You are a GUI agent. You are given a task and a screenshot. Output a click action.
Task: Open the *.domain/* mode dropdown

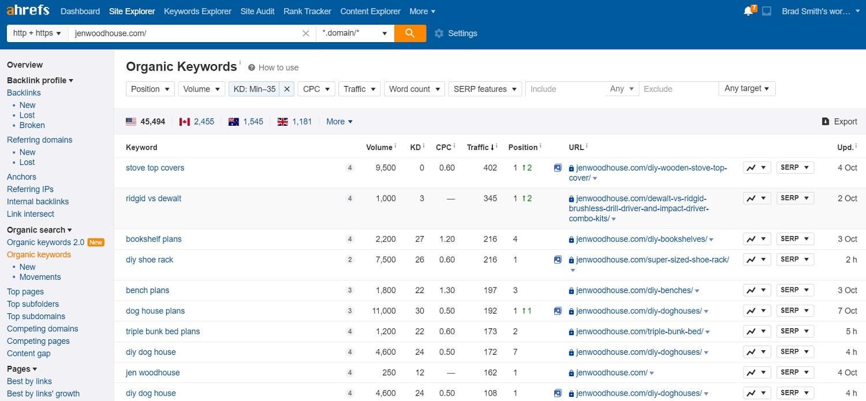355,33
